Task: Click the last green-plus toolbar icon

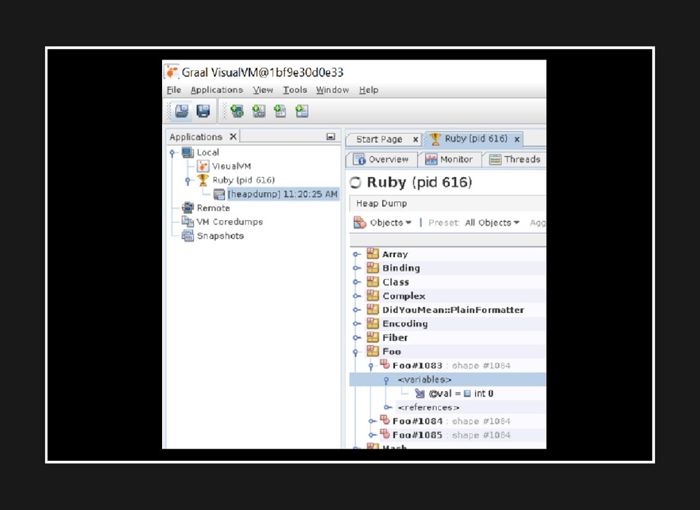Action: coord(302,111)
